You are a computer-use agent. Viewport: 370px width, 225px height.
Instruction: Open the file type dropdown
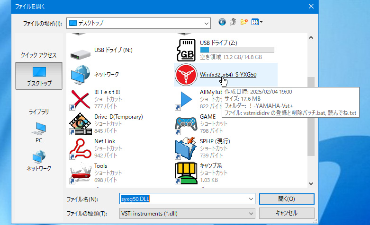point(251,213)
